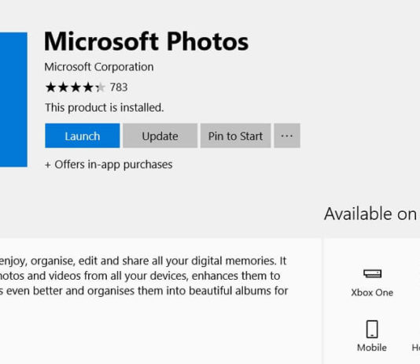This screenshot has height=364, width=420.
Task: Open the three-dots more options menu
Action: pyautogui.click(x=287, y=136)
